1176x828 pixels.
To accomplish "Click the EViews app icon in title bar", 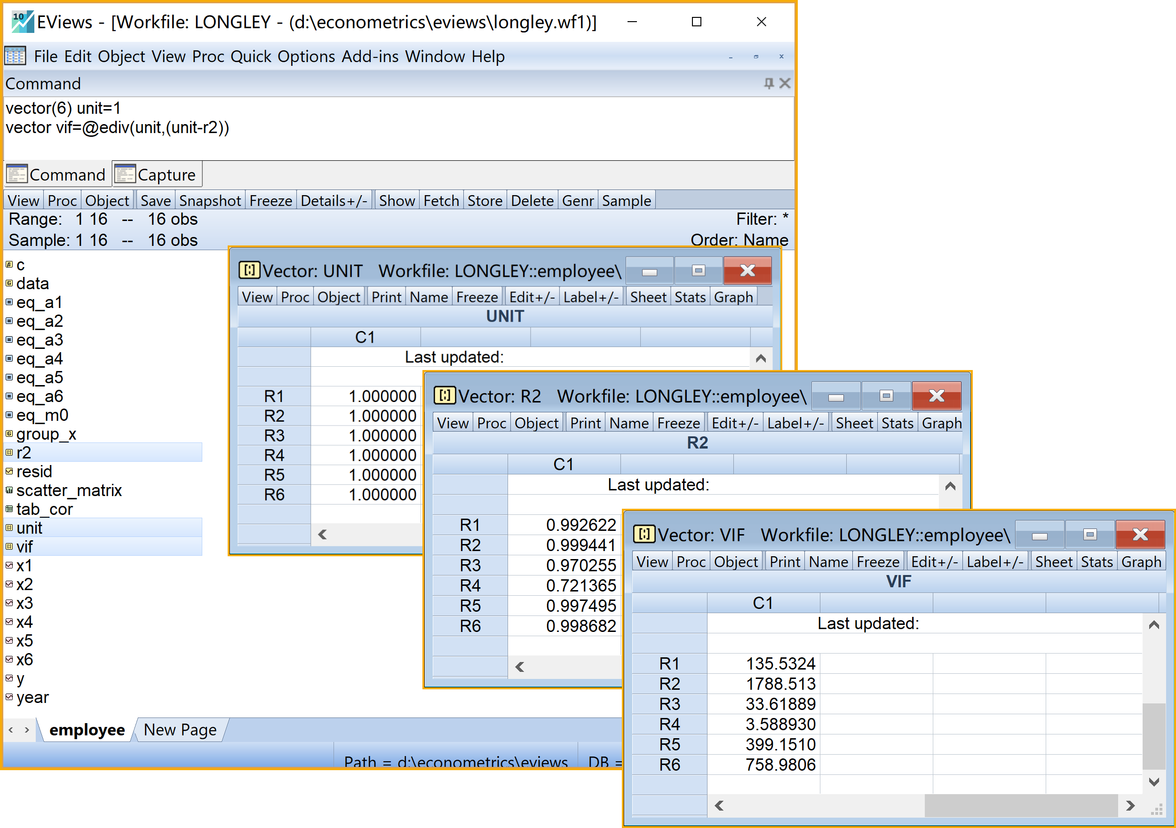I will click(22, 22).
